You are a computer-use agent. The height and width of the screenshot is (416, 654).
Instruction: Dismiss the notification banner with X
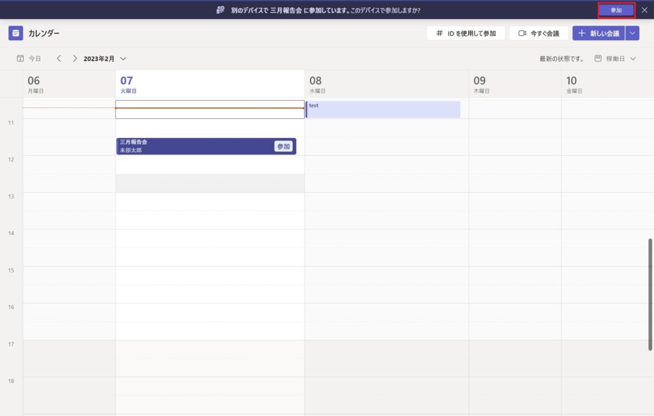[644, 10]
